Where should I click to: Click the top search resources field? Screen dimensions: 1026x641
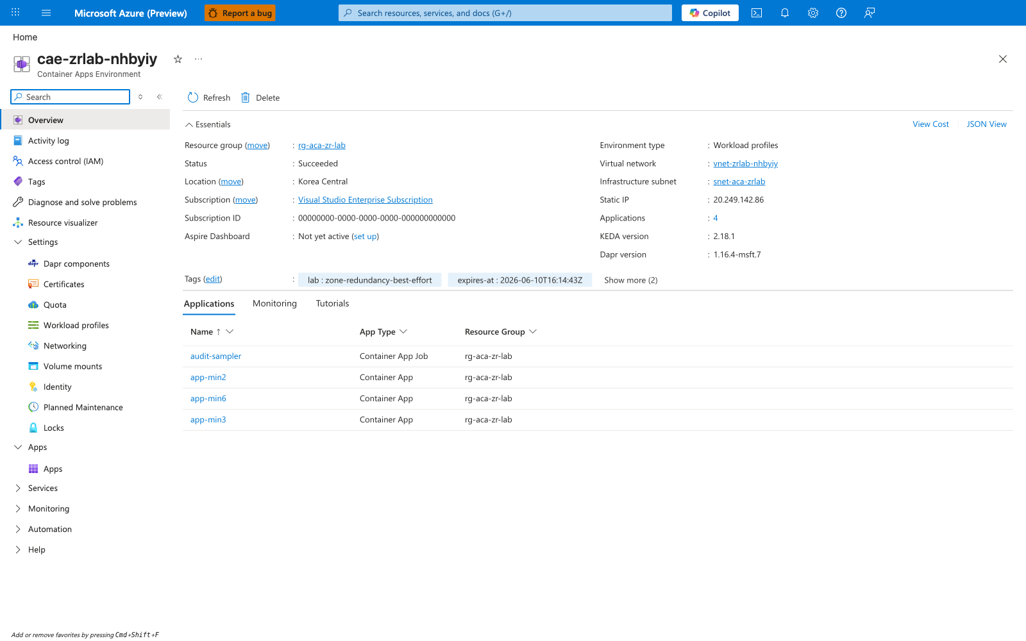pos(505,13)
